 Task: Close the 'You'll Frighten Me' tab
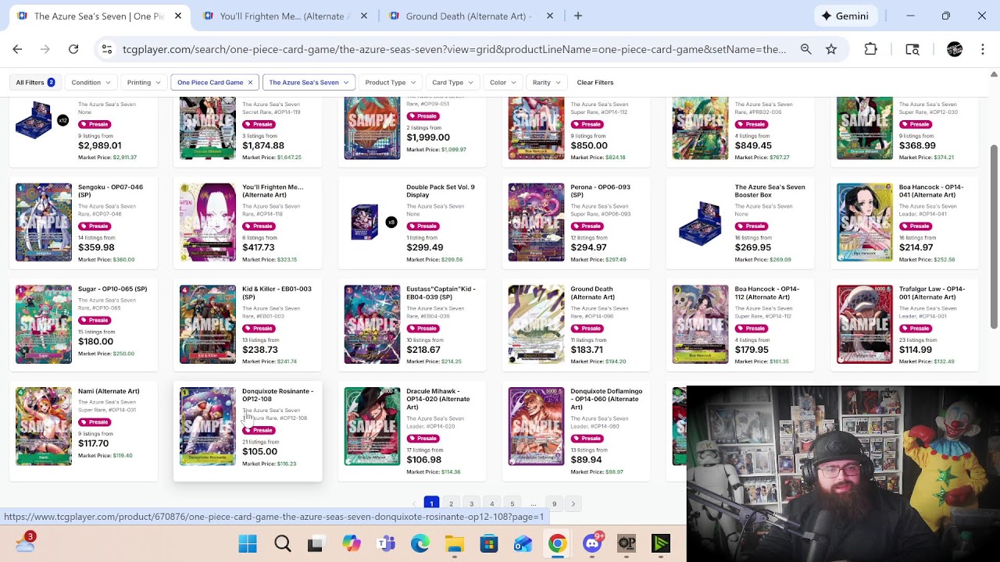[364, 16]
